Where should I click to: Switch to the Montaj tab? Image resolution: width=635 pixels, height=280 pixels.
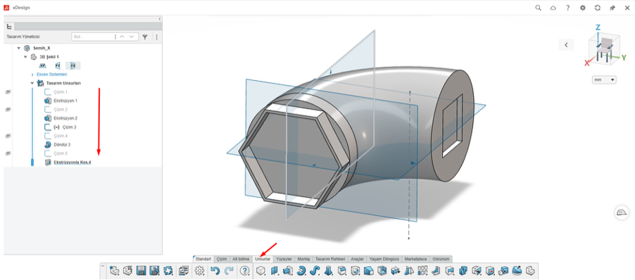pos(303,259)
